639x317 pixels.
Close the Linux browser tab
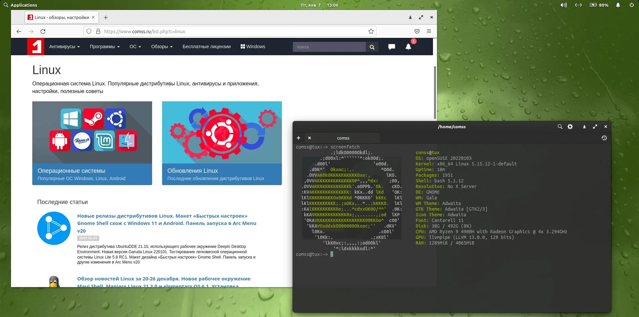[x=93, y=17]
